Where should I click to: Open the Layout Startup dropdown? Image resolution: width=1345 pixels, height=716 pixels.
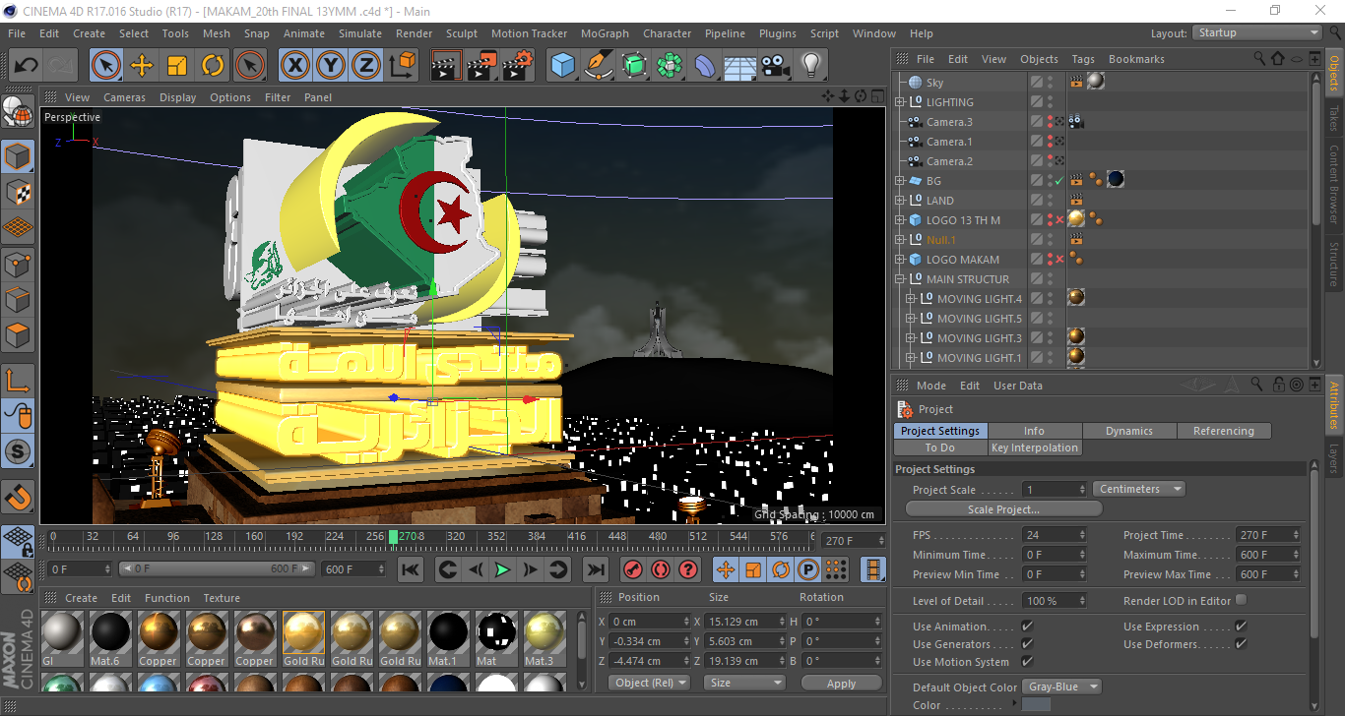(x=1256, y=32)
